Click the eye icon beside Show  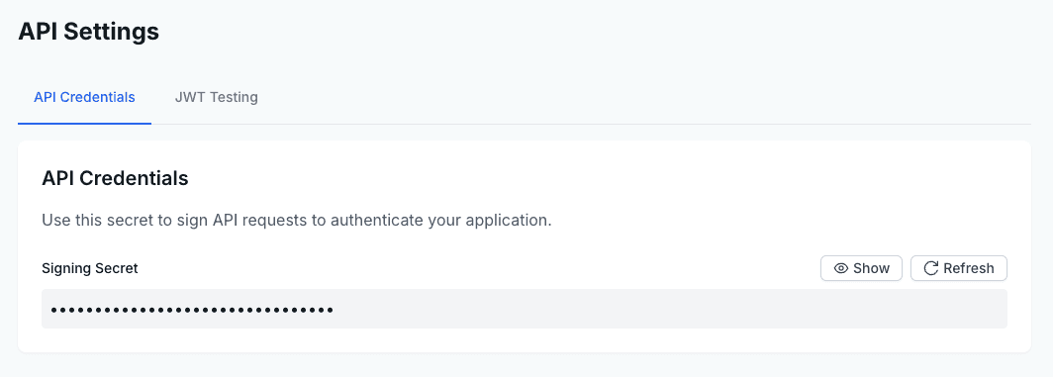pos(841,269)
